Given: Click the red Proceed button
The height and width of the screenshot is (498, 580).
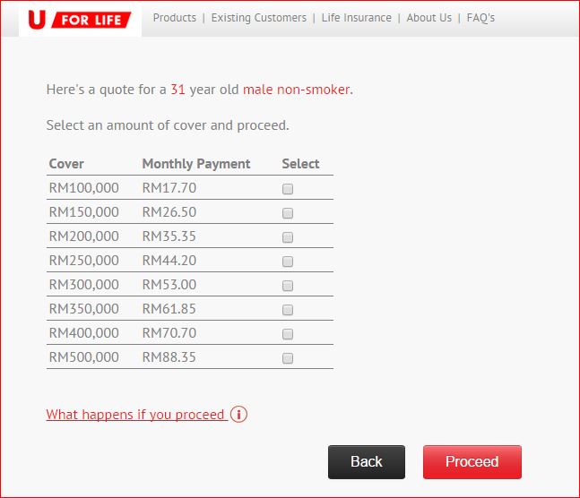Looking at the screenshot, I should click(472, 462).
